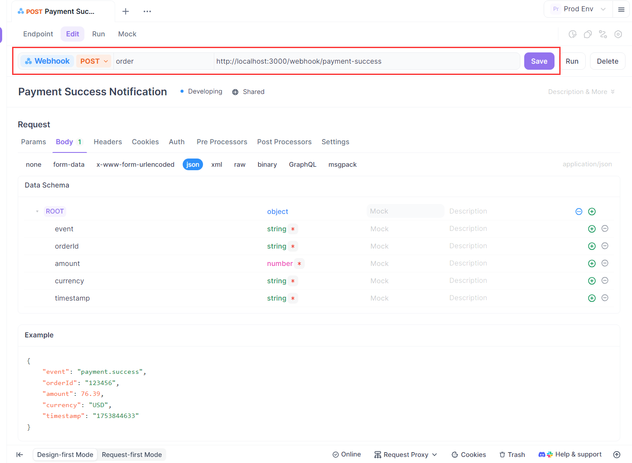Select the raw body type
632x463 pixels.
coord(240,165)
